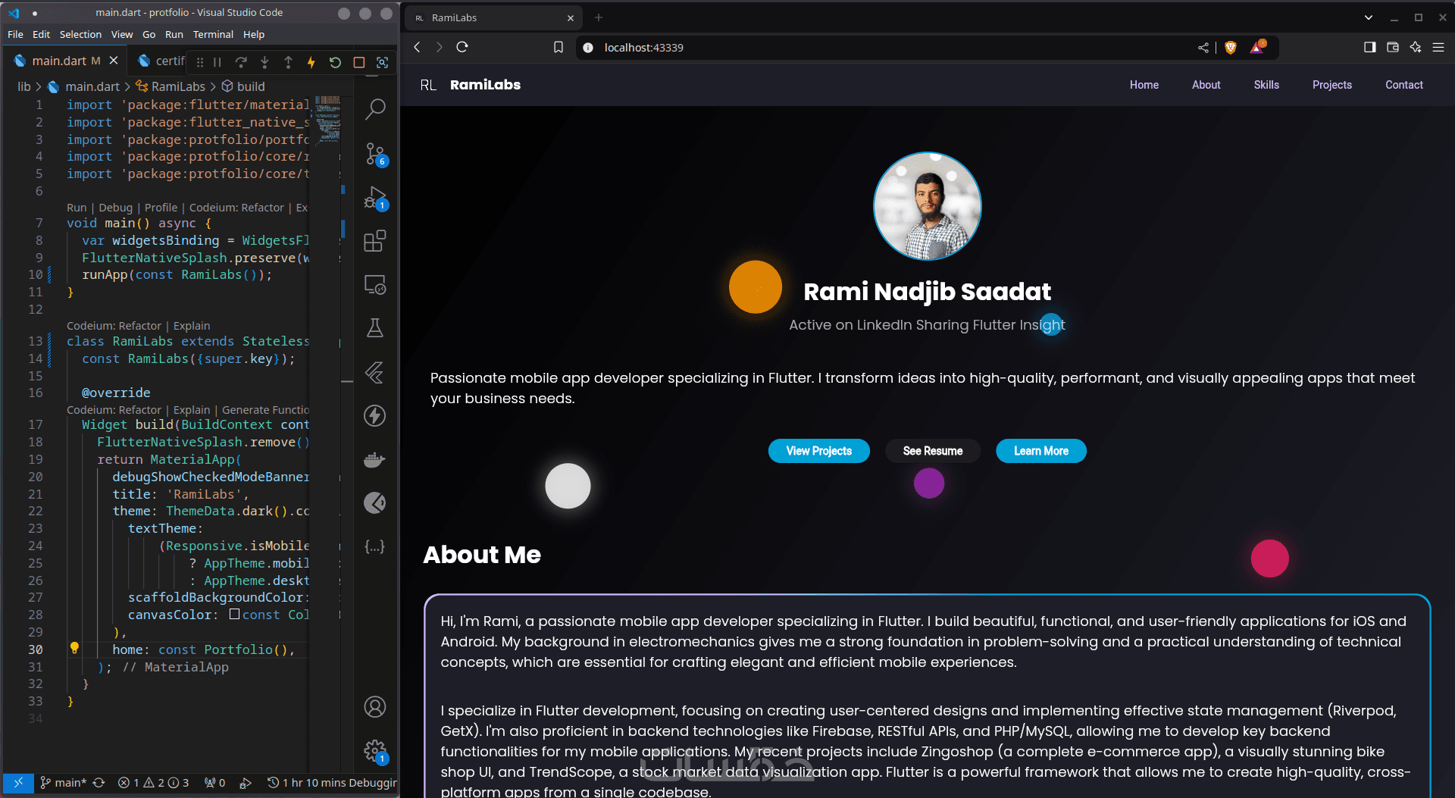Open the Brave Wallet icon

1393,47
